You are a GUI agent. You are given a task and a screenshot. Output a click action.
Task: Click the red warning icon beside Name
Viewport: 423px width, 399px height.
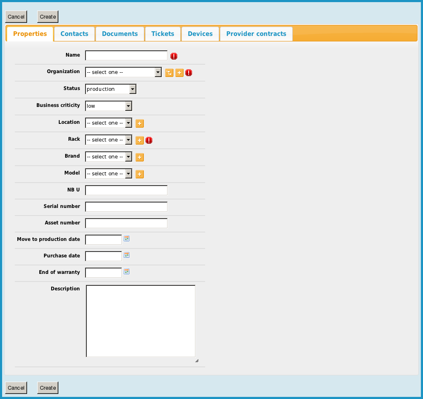(x=174, y=56)
